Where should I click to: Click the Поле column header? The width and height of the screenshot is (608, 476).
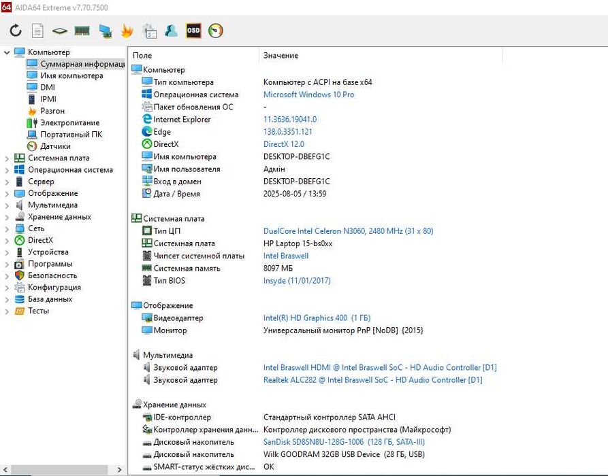[193, 55]
